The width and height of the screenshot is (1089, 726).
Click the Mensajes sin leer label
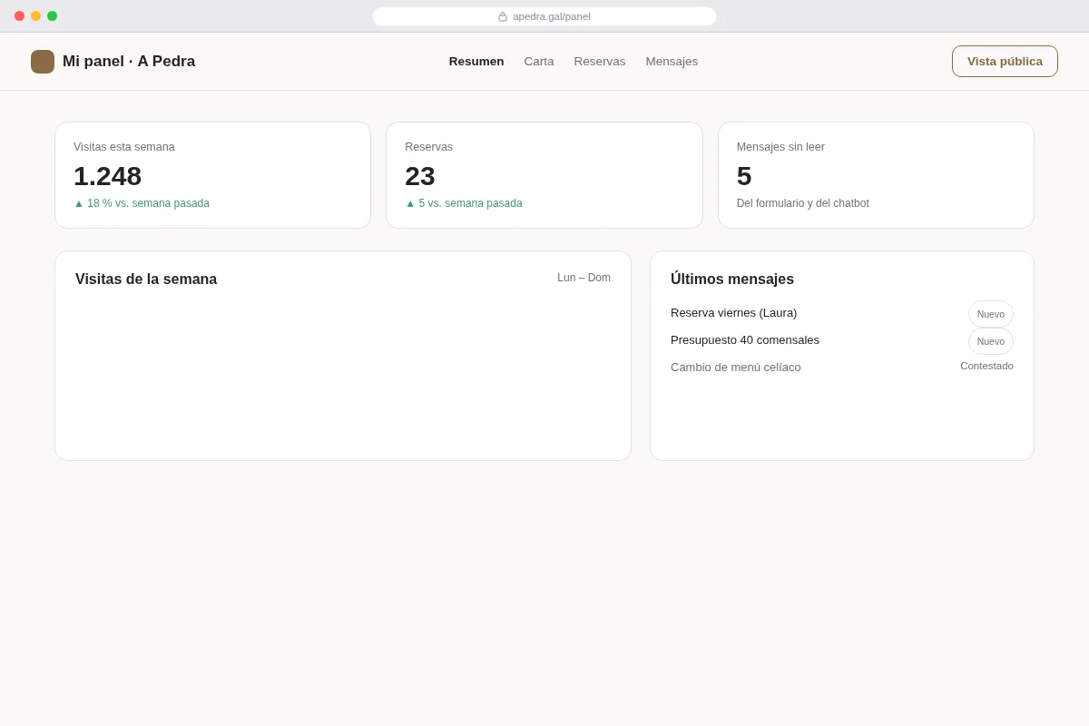point(780,147)
